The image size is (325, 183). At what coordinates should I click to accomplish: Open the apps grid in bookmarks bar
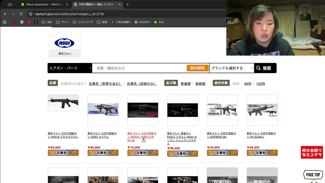pyautogui.click(x=5, y=22)
